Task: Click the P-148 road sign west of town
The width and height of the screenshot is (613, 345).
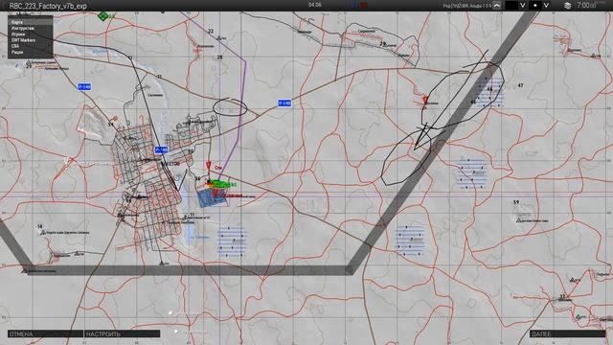Action: (x=84, y=87)
